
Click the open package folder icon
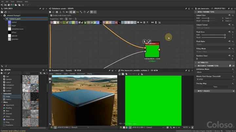16,5
